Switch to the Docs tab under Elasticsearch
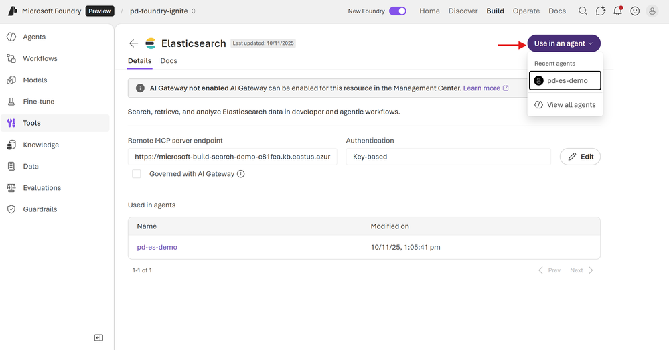 (169, 61)
